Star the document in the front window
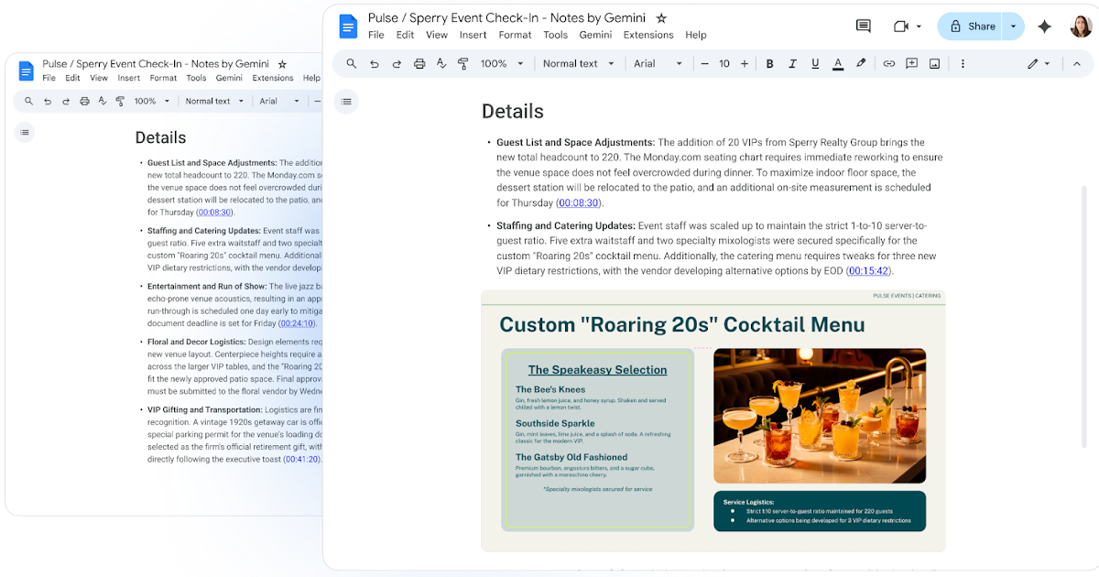This screenshot has height=577, width=1099. [661, 17]
